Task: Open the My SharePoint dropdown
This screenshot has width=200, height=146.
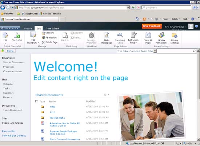Action: (176, 27)
